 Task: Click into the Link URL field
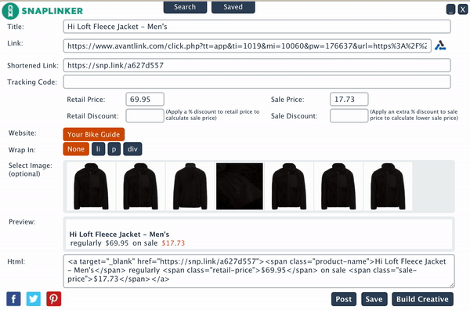[248, 46]
